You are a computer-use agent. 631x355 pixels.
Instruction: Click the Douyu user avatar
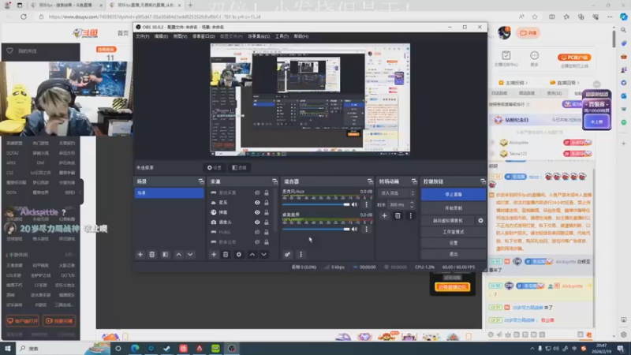tap(504, 32)
